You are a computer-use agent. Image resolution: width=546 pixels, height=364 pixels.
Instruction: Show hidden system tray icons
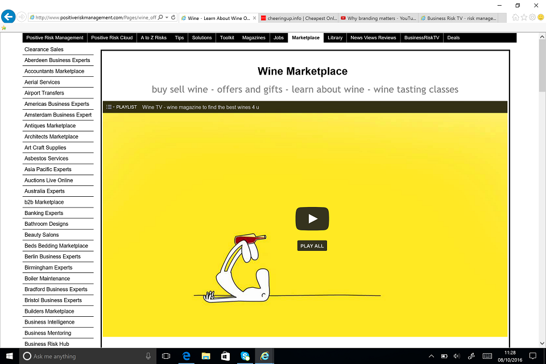coord(431,356)
